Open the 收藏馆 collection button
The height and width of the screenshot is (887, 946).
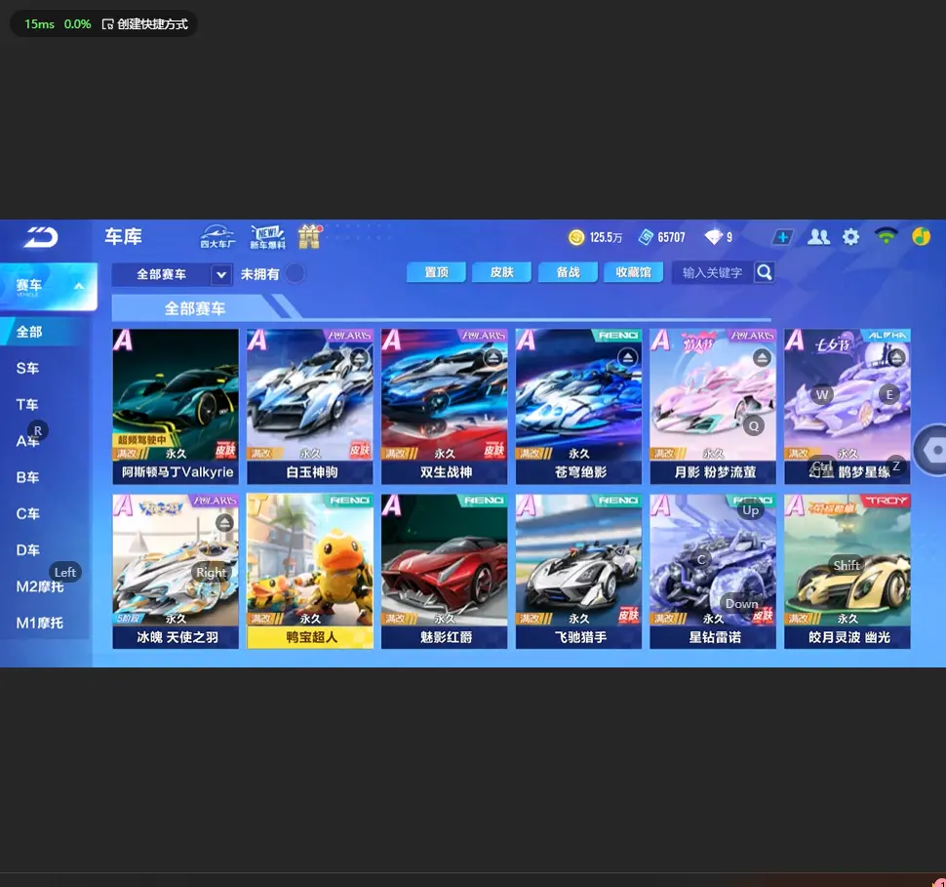tap(634, 272)
